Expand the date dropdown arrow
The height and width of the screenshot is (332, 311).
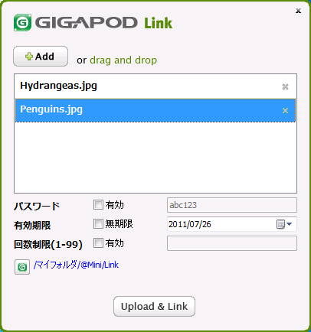coord(290,224)
